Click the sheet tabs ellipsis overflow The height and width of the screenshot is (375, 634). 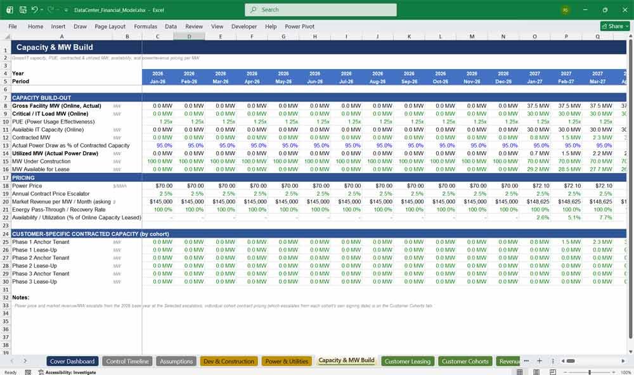tap(526, 361)
